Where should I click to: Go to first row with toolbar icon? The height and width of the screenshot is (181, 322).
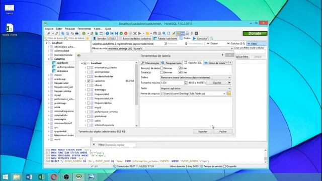(112, 33)
